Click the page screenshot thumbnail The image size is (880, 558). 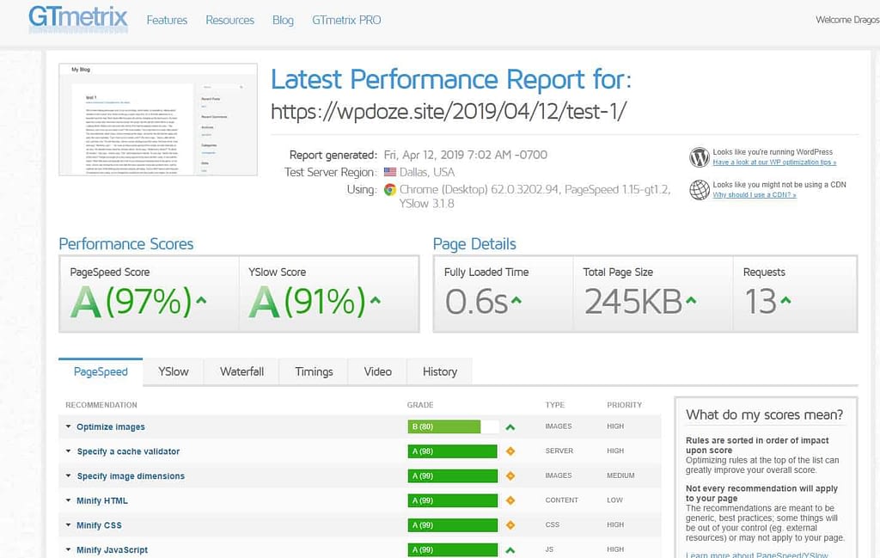(x=158, y=120)
